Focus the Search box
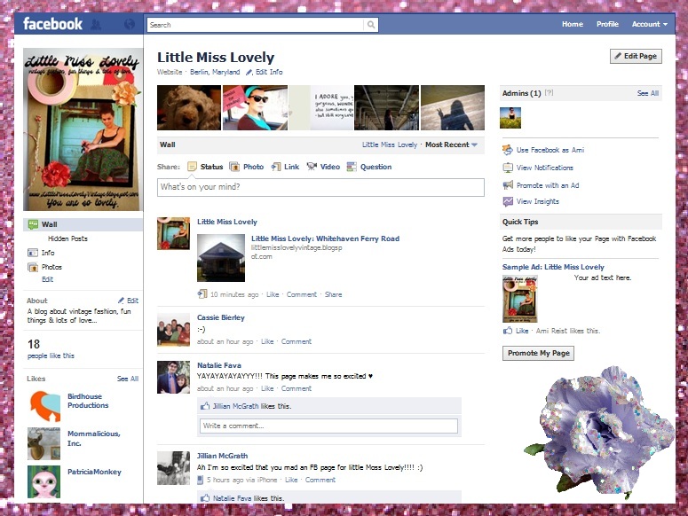This screenshot has height=516, width=688. point(256,25)
